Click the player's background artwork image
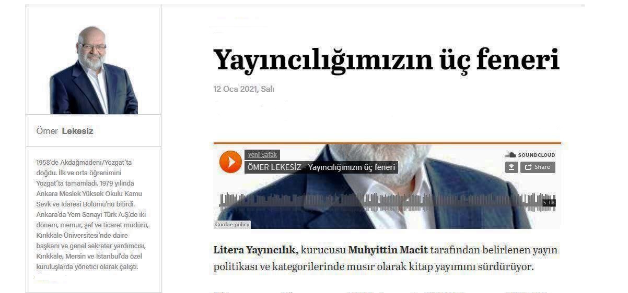The image size is (628, 293). click(387, 186)
